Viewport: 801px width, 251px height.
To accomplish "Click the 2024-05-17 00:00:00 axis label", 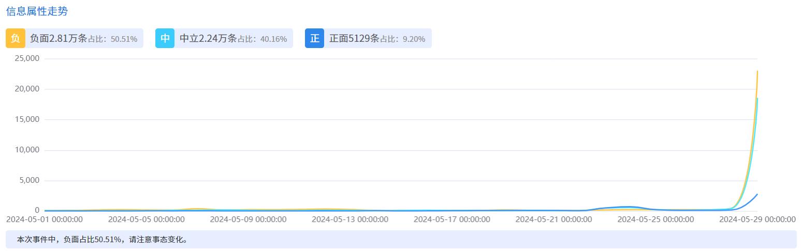I will click(452, 219).
